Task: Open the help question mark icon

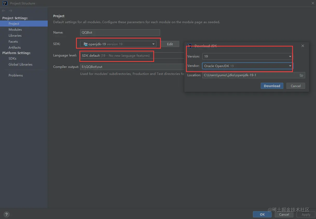Action: click(7, 215)
